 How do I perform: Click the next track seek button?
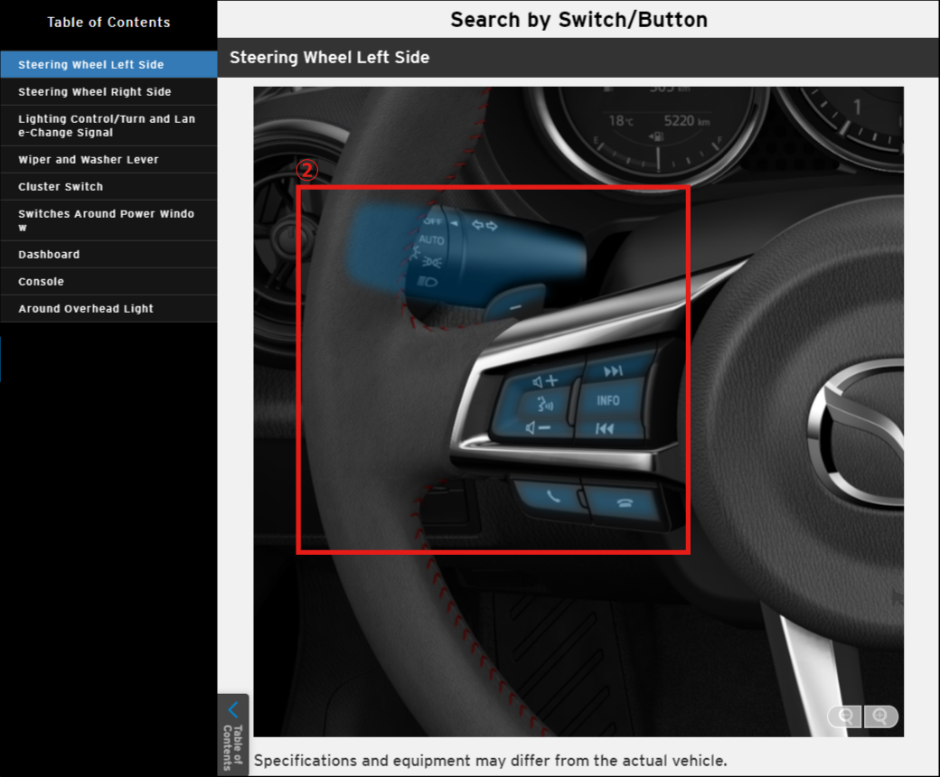[x=614, y=371]
